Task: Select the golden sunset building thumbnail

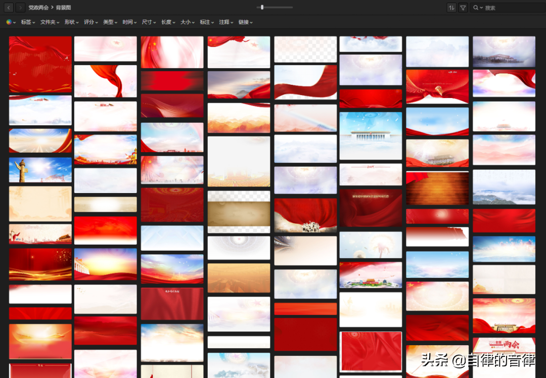Action: point(106,264)
